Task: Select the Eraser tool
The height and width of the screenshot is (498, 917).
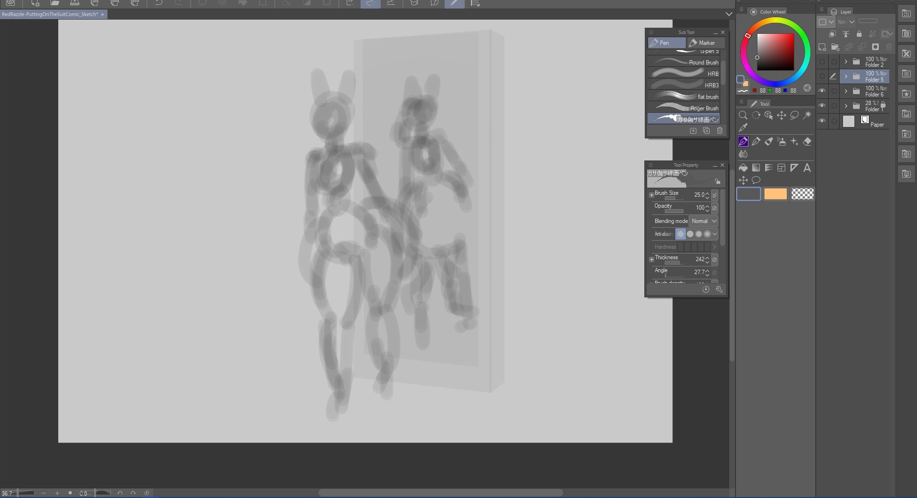Action: pos(807,141)
